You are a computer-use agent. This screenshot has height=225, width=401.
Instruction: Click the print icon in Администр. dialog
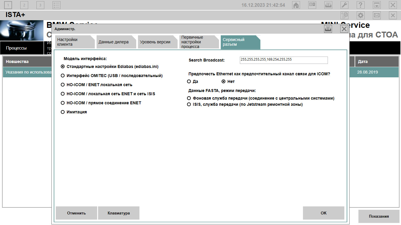coord(328,29)
